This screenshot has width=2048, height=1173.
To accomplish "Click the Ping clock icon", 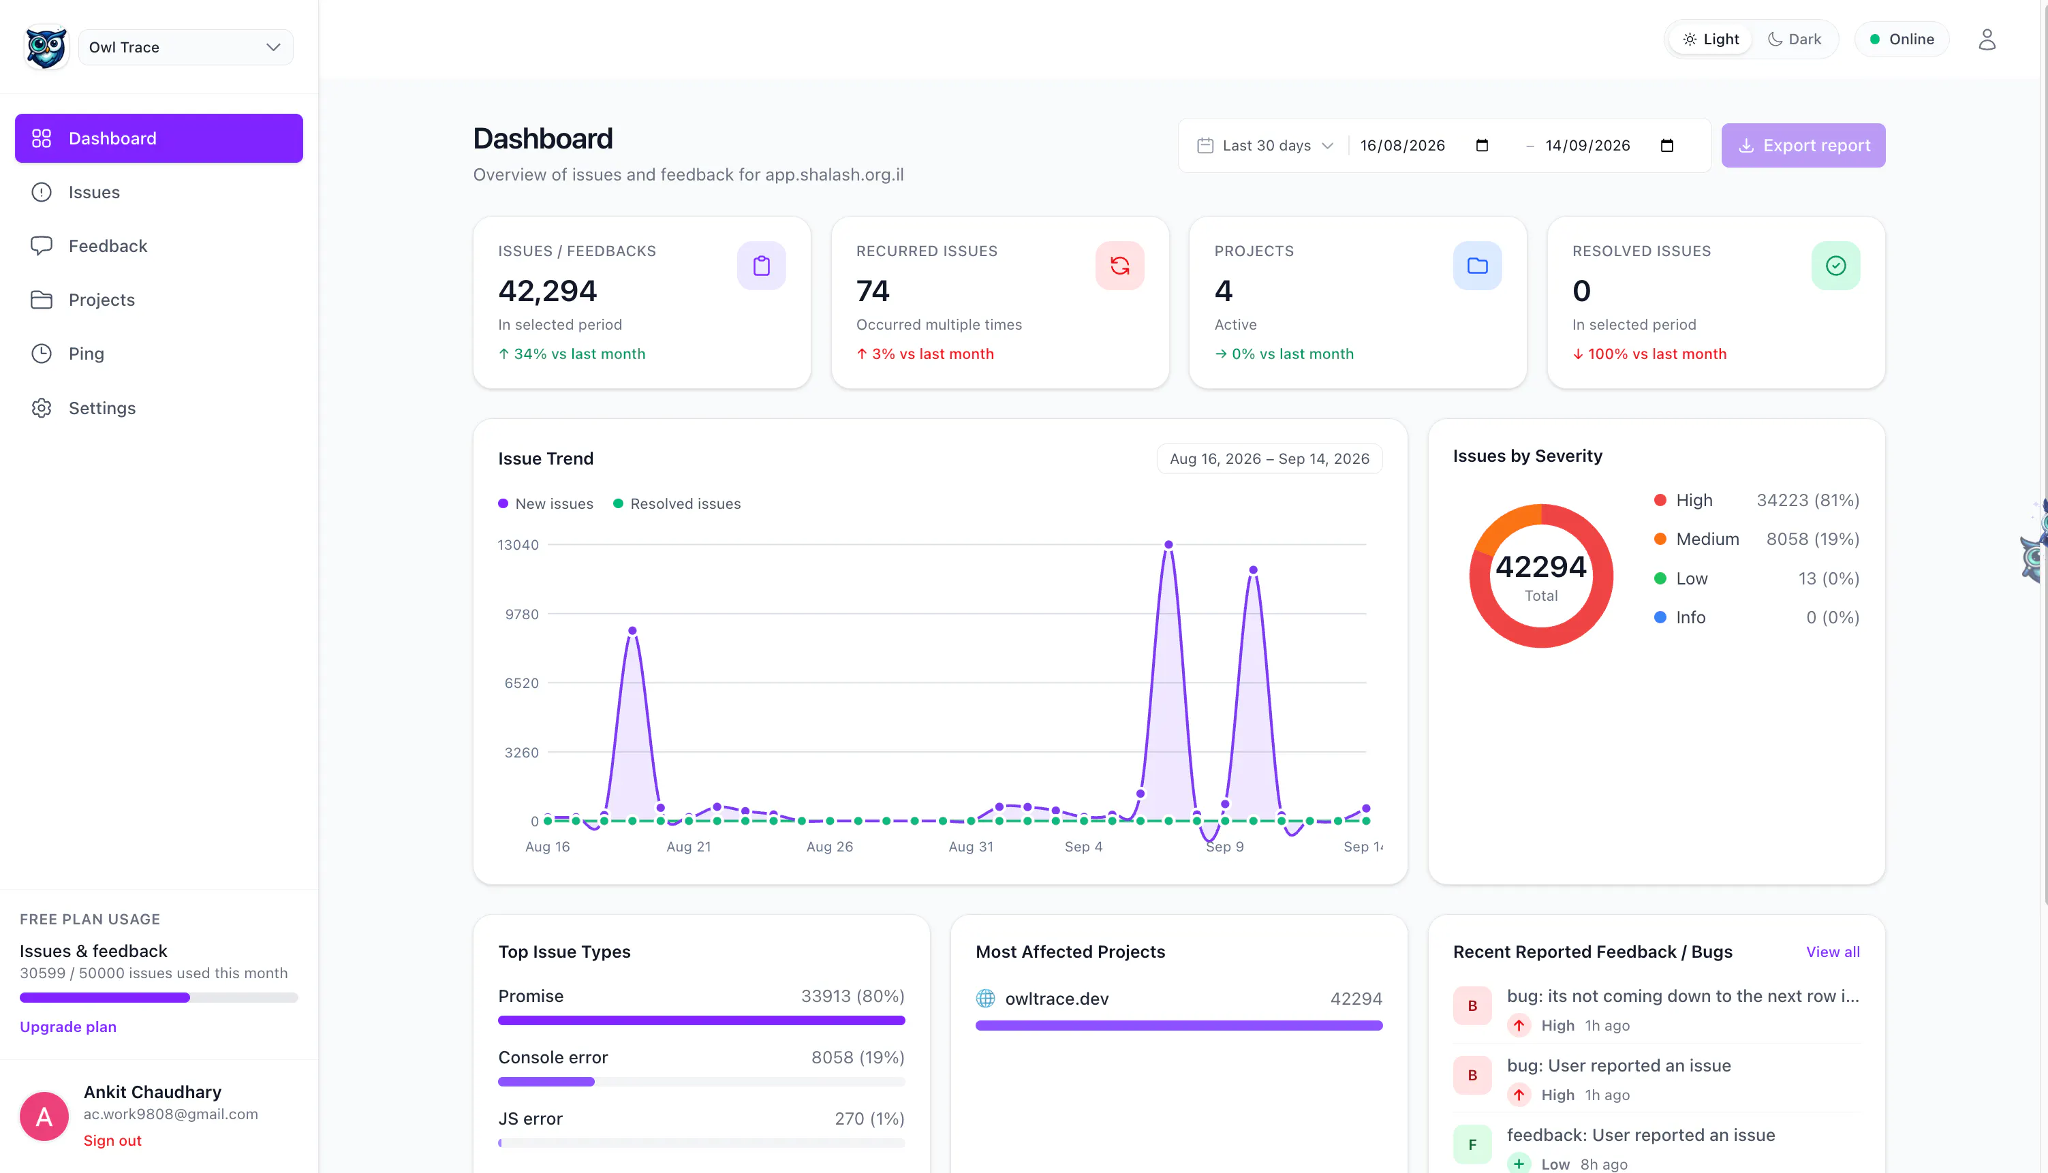I will click(x=41, y=354).
